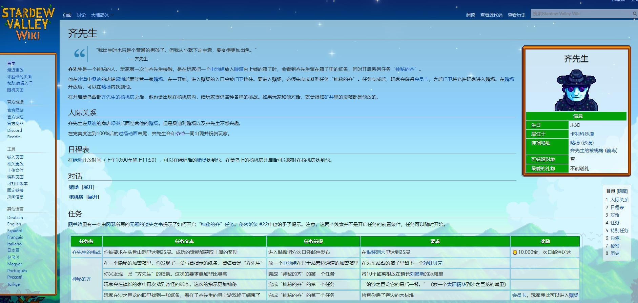This screenshot has width=638, height=303.
Task: Jump to 特别任务 in table of contents
Action: click(x=619, y=230)
